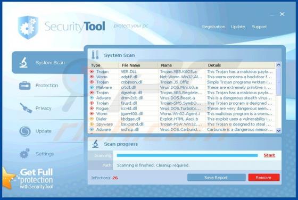
Task: Click the red icon beside dgsetup.dll
Action: [92, 93]
